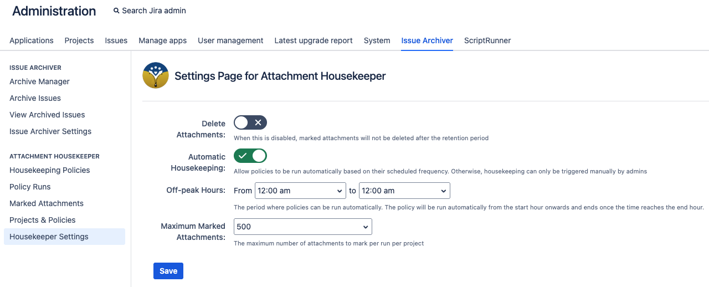Image resolution: width=709 pixels, height=287 pixels.
Task: Click the Off-peak Hours label
Action: [196, 190]
